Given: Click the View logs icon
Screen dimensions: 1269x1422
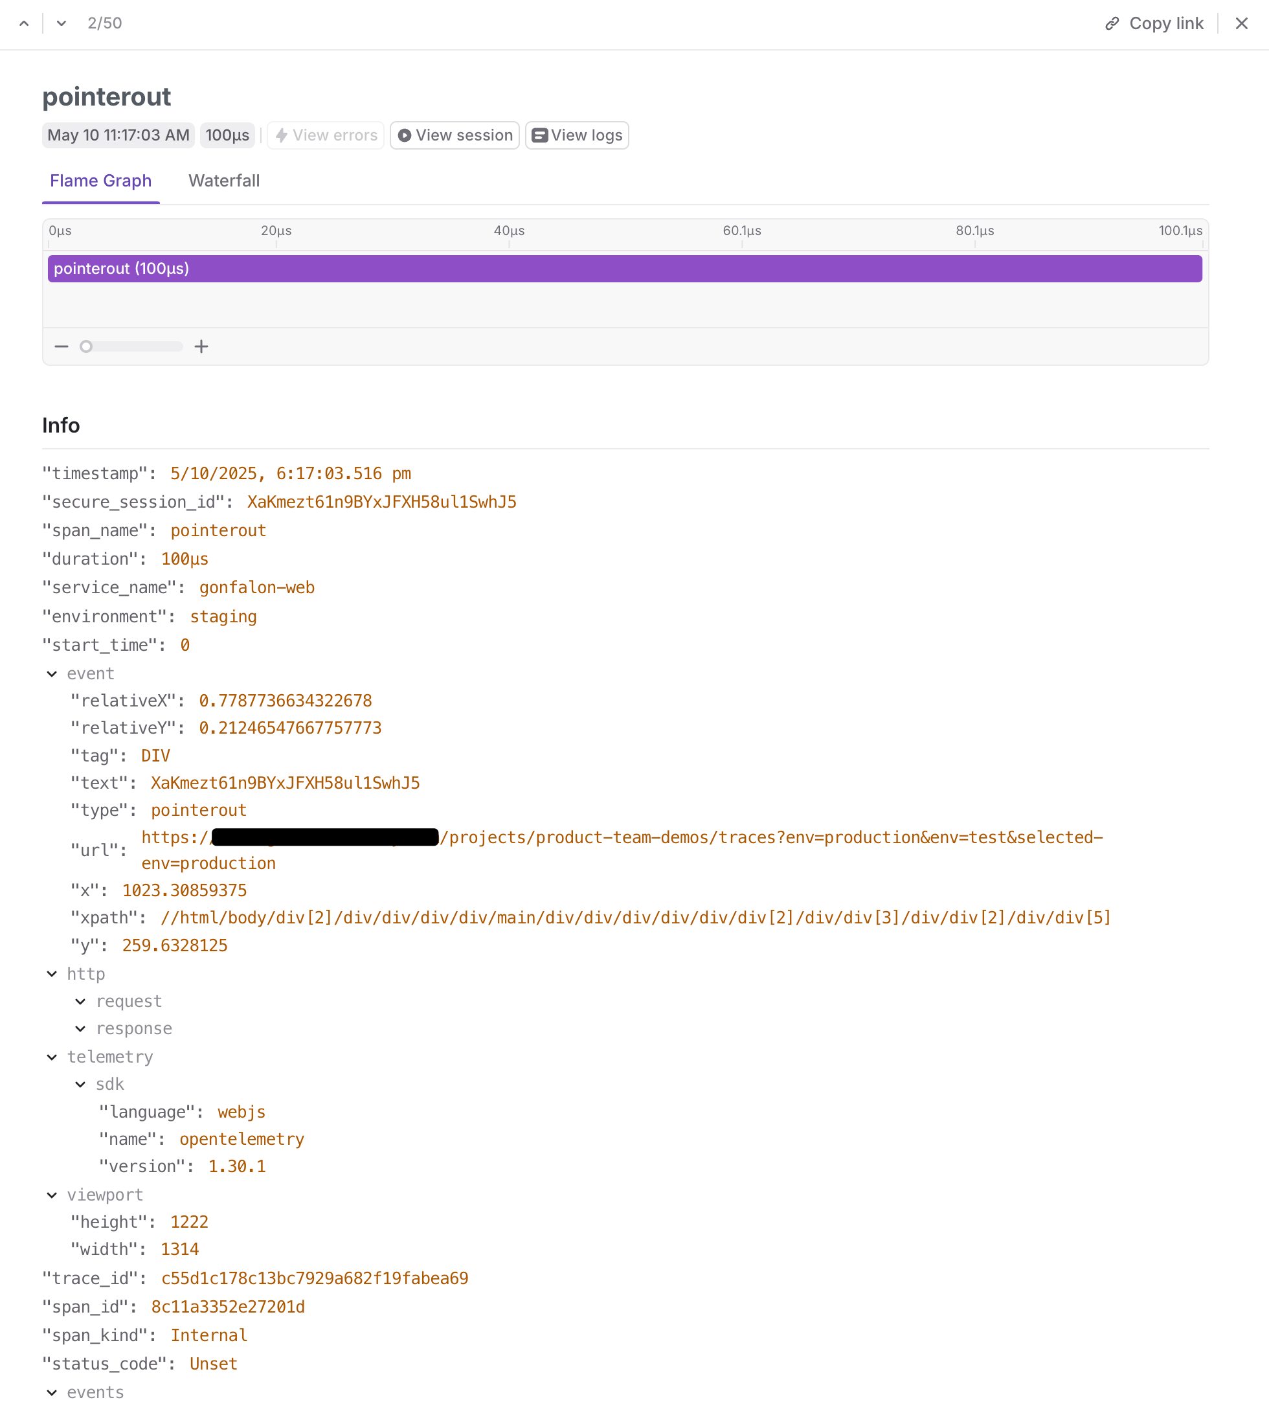Looking at the screenshot, I should click(x=539, y=135).
